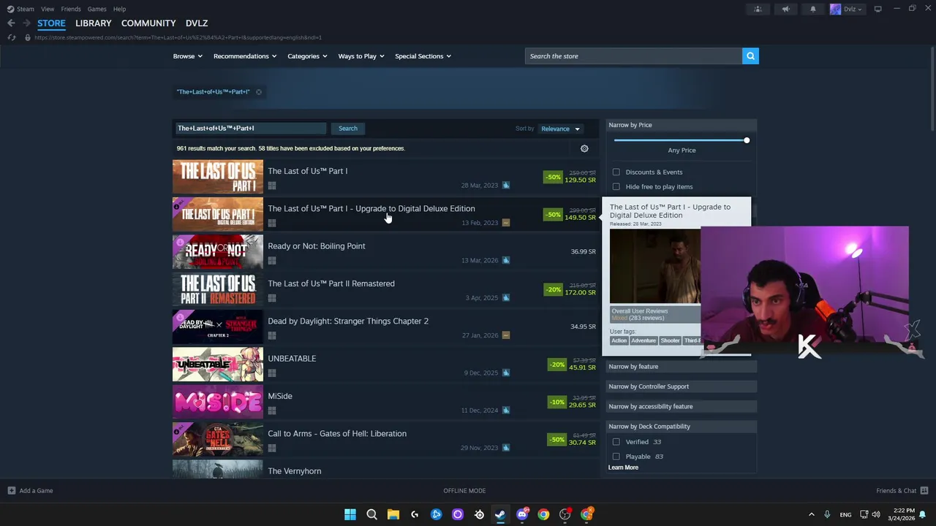Viewport: 936px width, 526px height.
Task: Show hidden tray icons chevron
Action: pyautogui.click(x=811, y=514)
